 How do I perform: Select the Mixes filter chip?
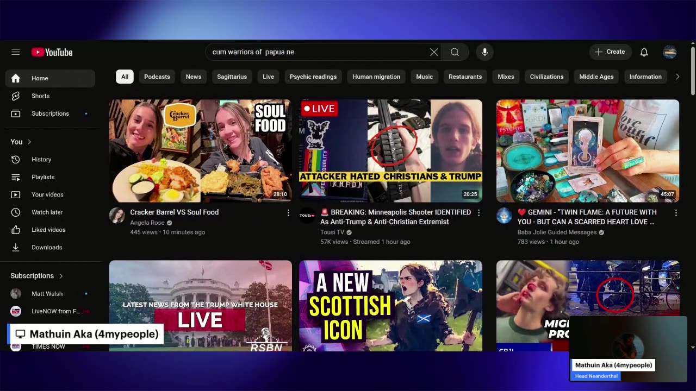tap(506, 77)
